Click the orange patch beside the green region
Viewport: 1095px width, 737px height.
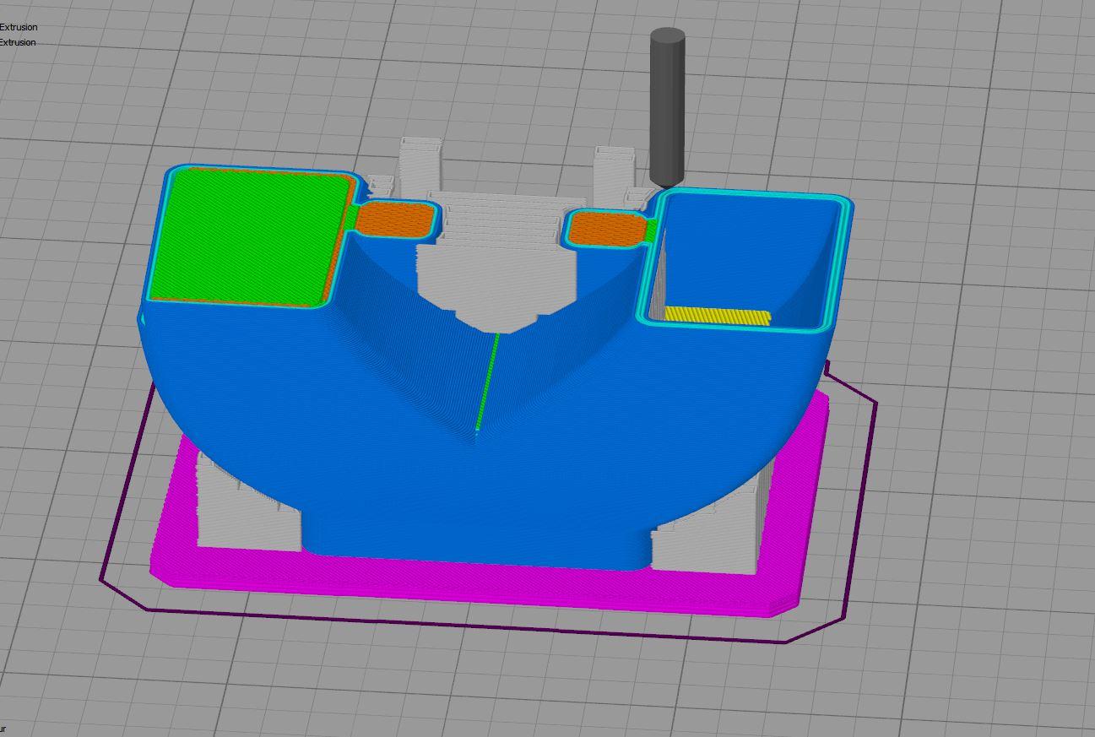(395, 220)
